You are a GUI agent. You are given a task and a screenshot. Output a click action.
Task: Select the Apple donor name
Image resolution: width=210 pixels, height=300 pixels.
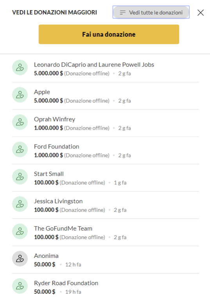click(42, 92)
